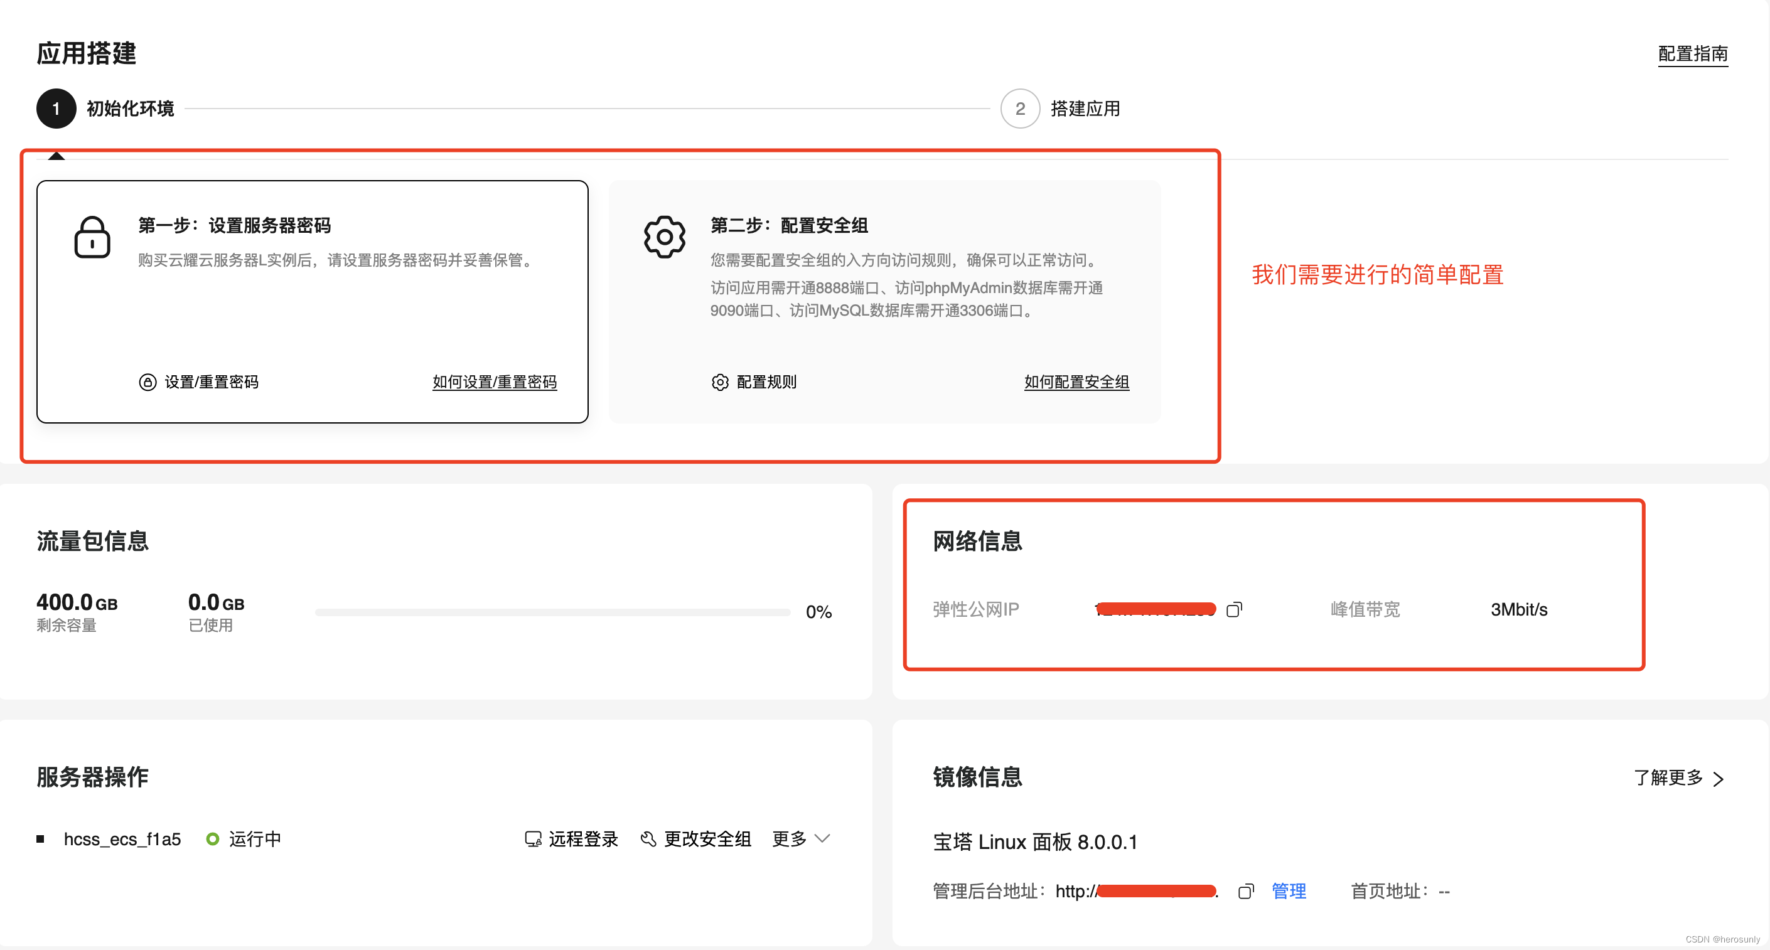The height and width of the screenshot is (950, 1770).
Task: Click the lock icon for server password step
Action: [92, 237]
